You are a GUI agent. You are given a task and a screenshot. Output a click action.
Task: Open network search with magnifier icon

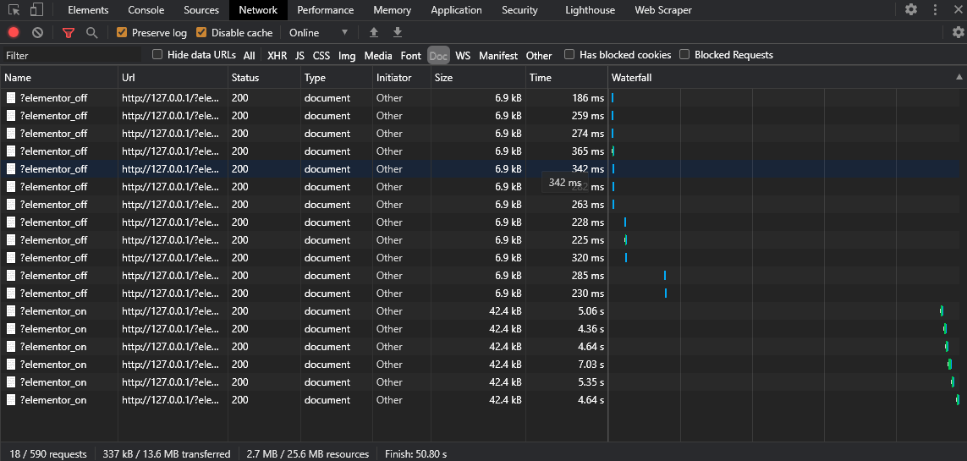click(x=92, y=33)
